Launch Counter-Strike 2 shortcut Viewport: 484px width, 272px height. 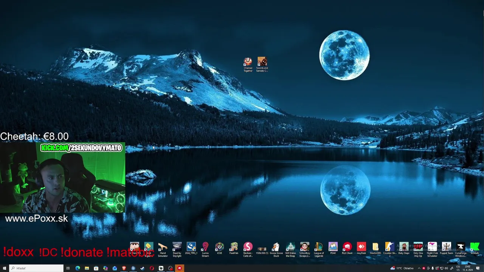tap(389, 250)
